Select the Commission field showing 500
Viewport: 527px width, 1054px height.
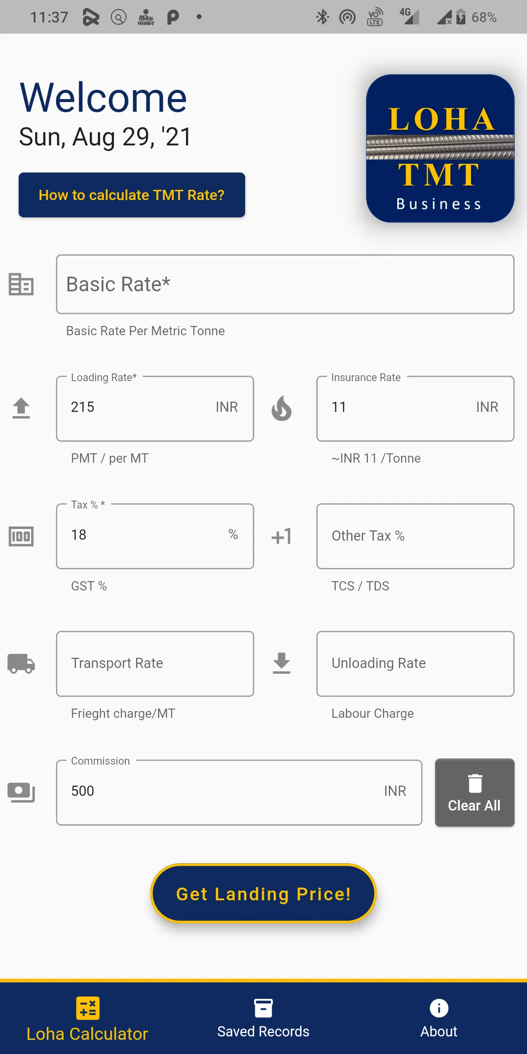pyautogui.click(x=239, y=792)
